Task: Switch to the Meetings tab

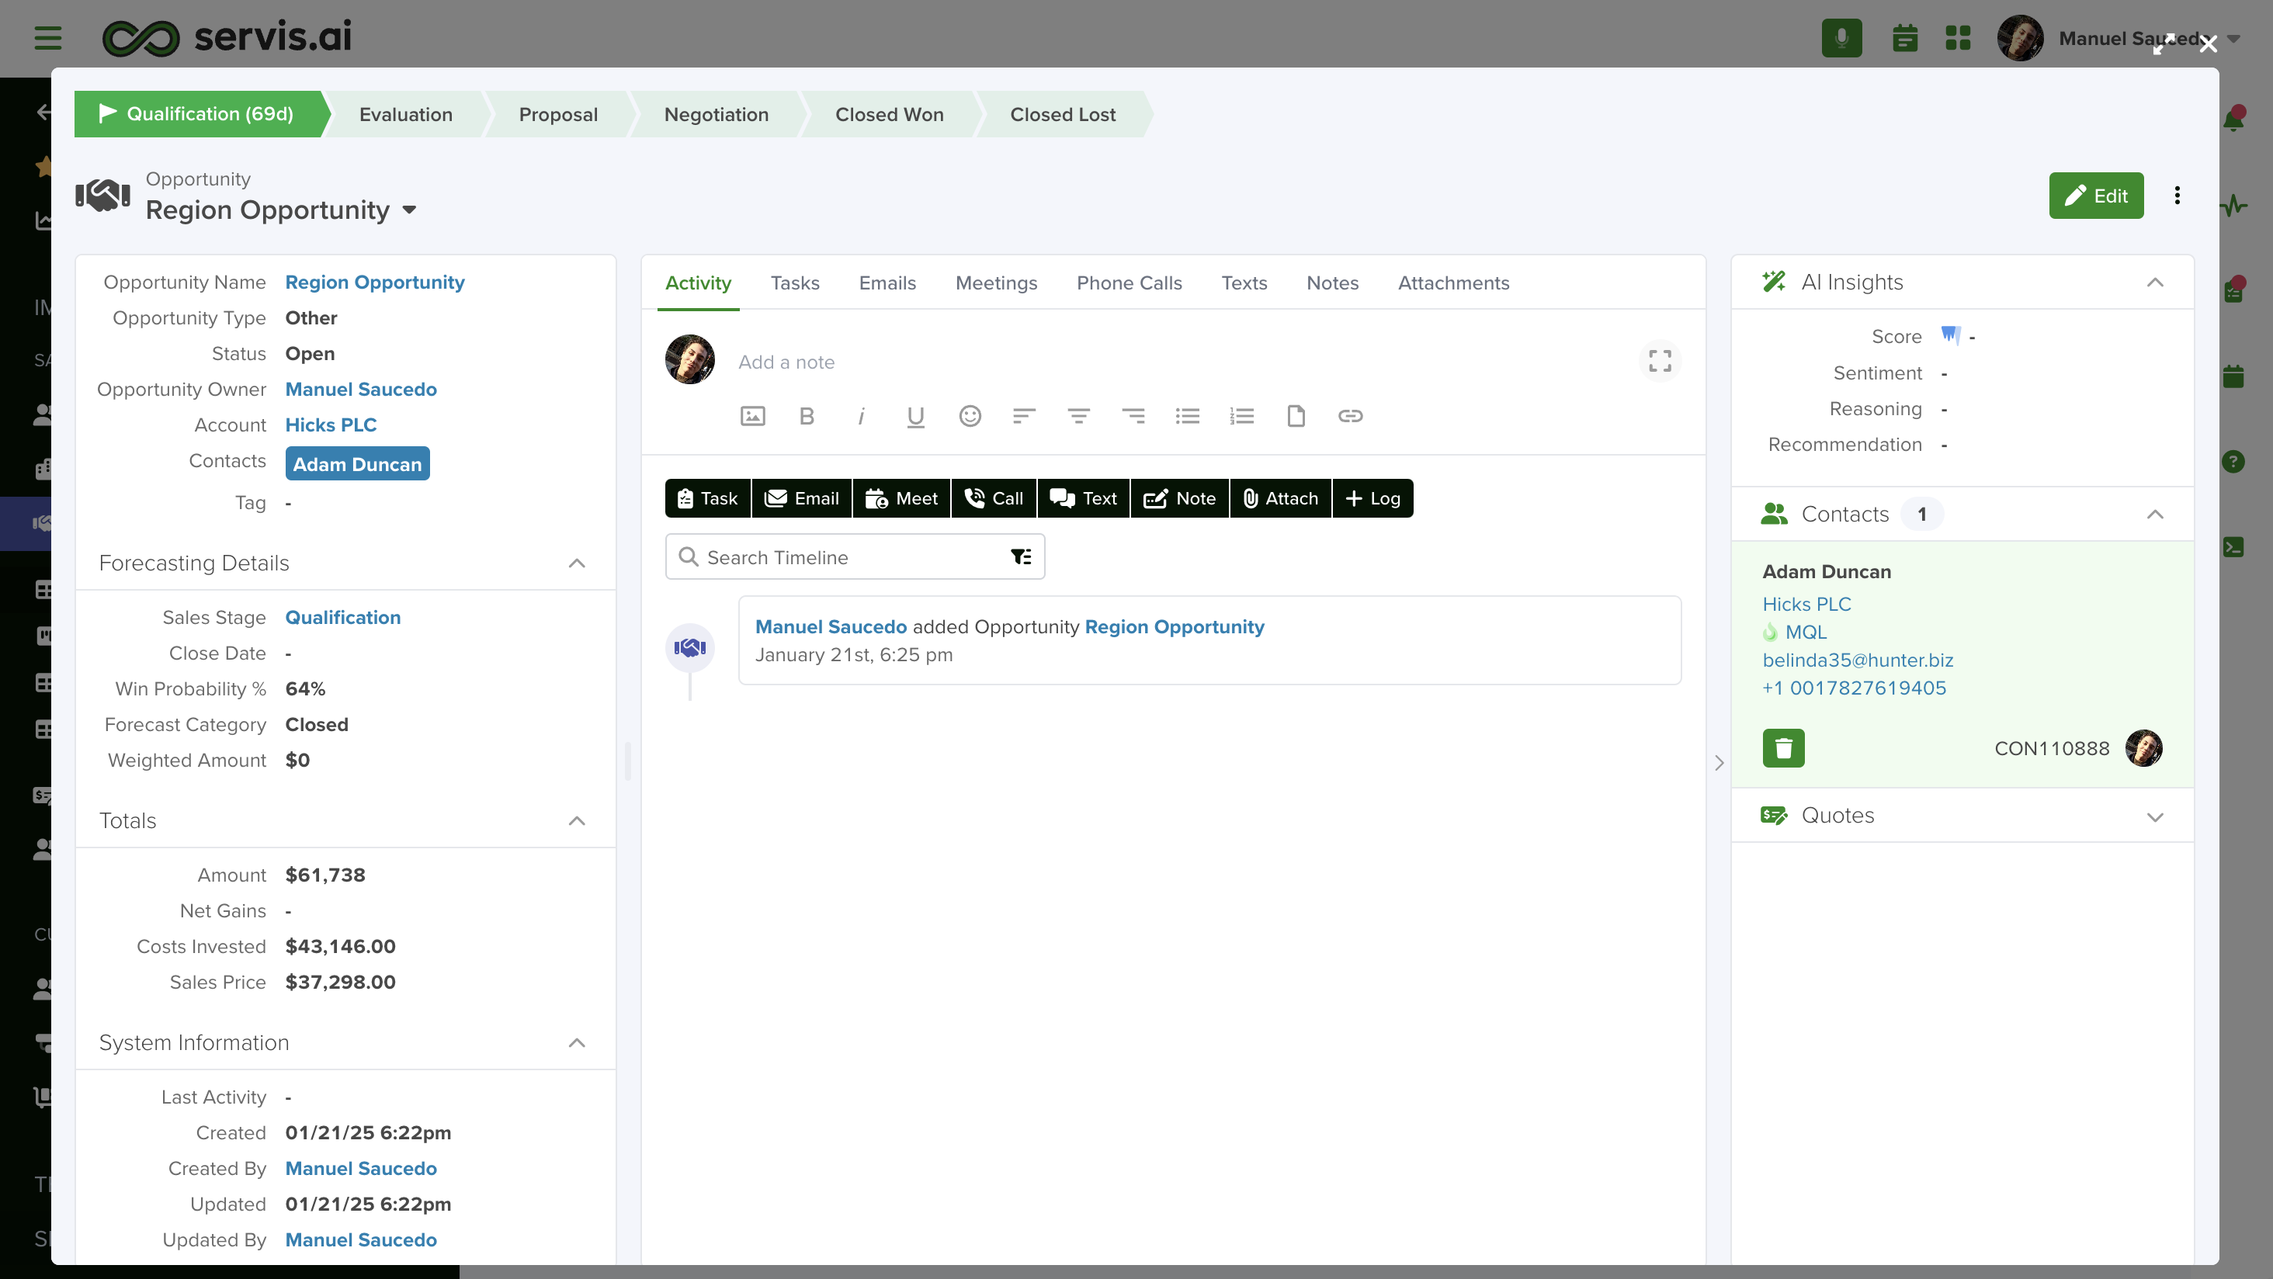Action: point(996,283)
